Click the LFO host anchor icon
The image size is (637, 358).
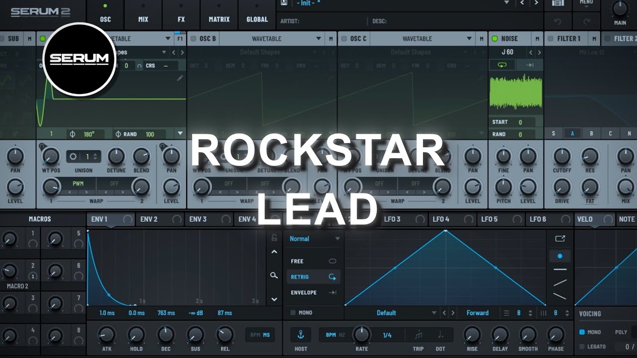[301, 335]
